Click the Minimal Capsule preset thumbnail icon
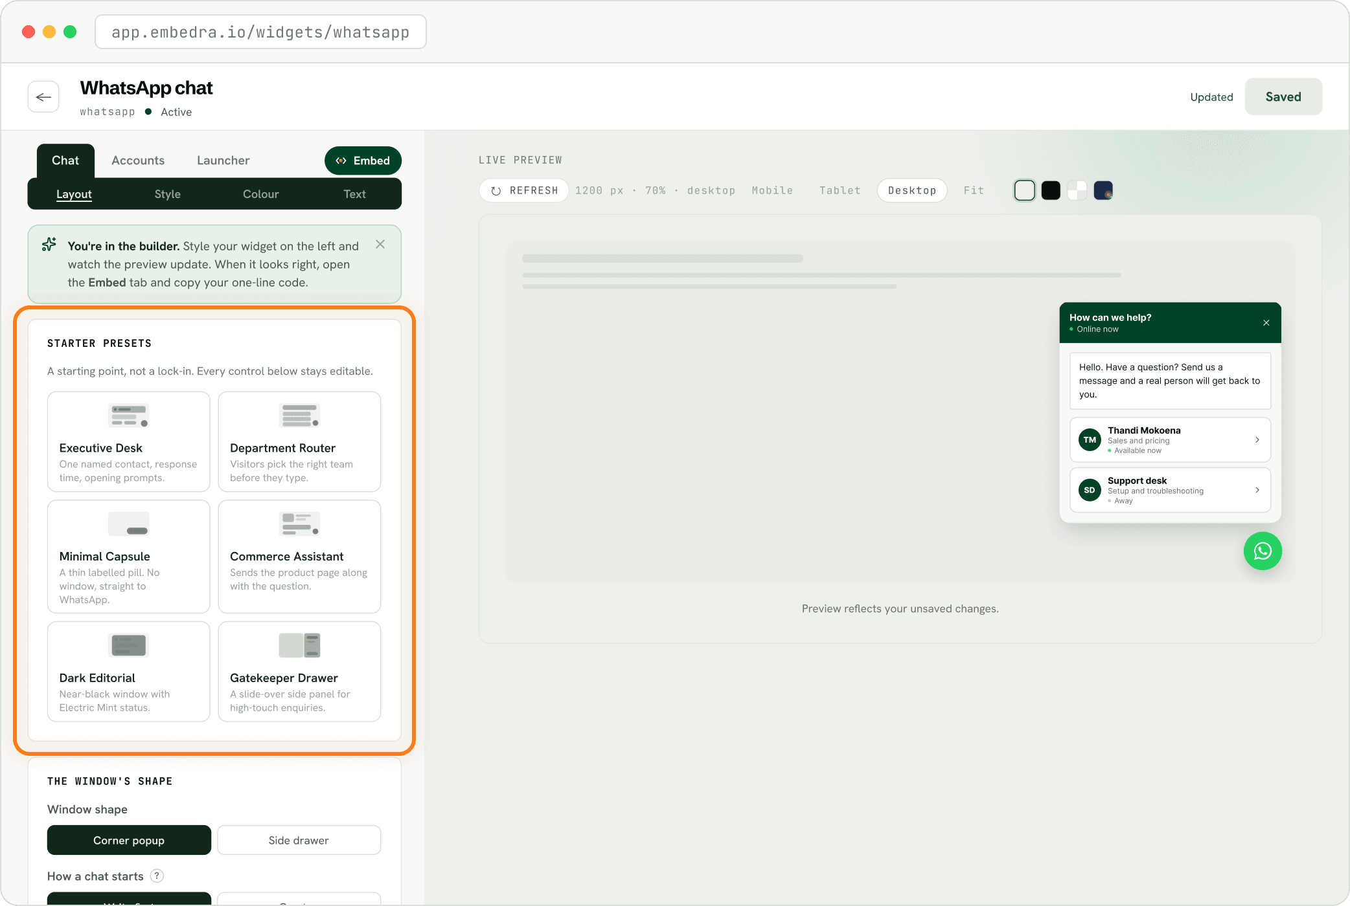 click(x=129, y=524)
